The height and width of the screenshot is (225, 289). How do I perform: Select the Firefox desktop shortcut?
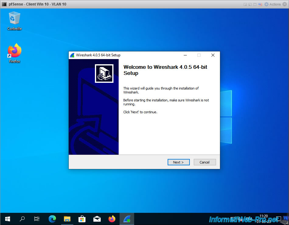pos(14,54)
